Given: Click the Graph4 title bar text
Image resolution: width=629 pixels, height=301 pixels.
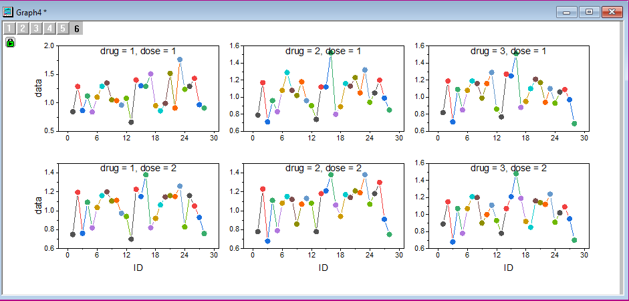Looking at the screenshot, I should coord(31,13).
